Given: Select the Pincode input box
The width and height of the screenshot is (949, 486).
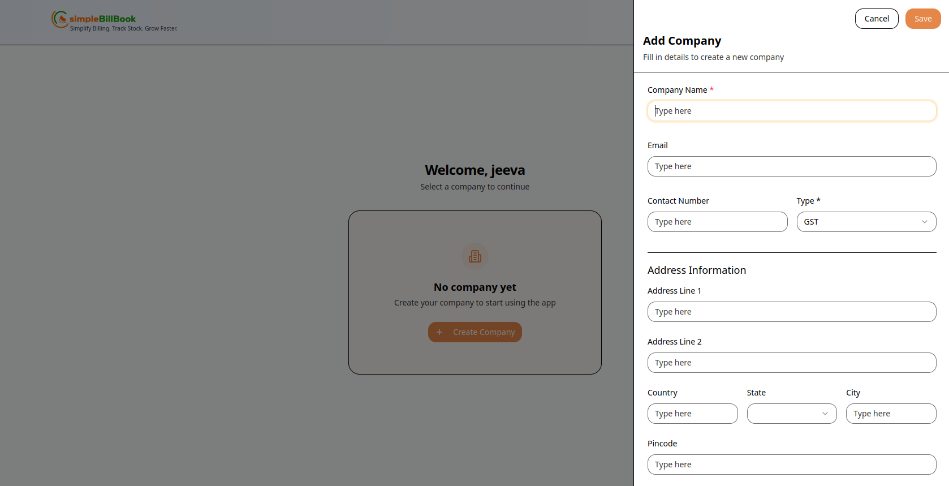Looking at the screenshot, I should 792,465.
